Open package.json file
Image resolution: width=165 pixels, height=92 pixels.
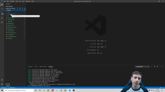coord(15,29)
